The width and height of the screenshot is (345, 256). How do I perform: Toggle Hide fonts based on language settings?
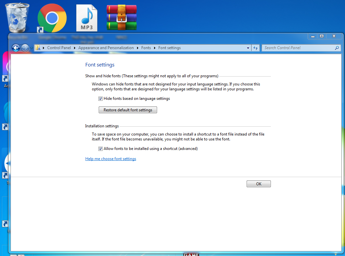pos(101,99)
